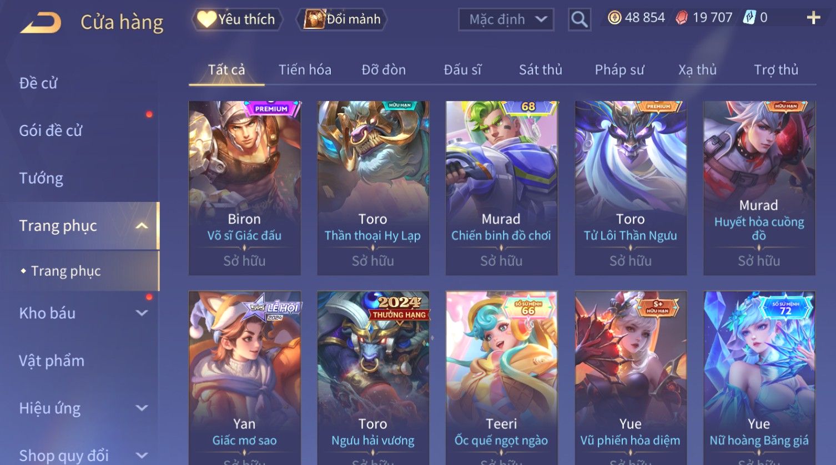Select the Murad Chiến binh đồ chơi skin
Image resolution: width=836 pixels, height=465 pixels.
point(501,188)
